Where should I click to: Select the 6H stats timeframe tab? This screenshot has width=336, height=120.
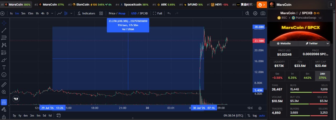point(307,76)
